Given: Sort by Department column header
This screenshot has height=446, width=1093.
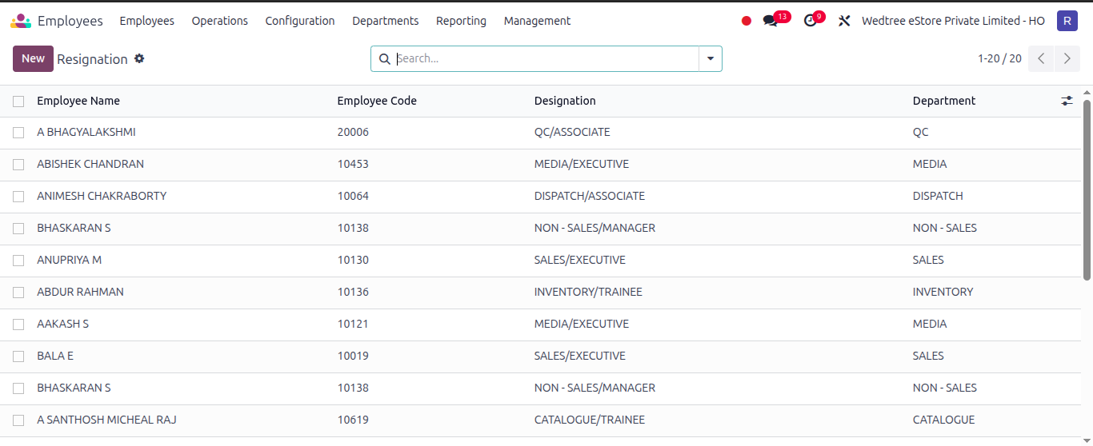Looking at the screenshot, I should tap(944, 101).
